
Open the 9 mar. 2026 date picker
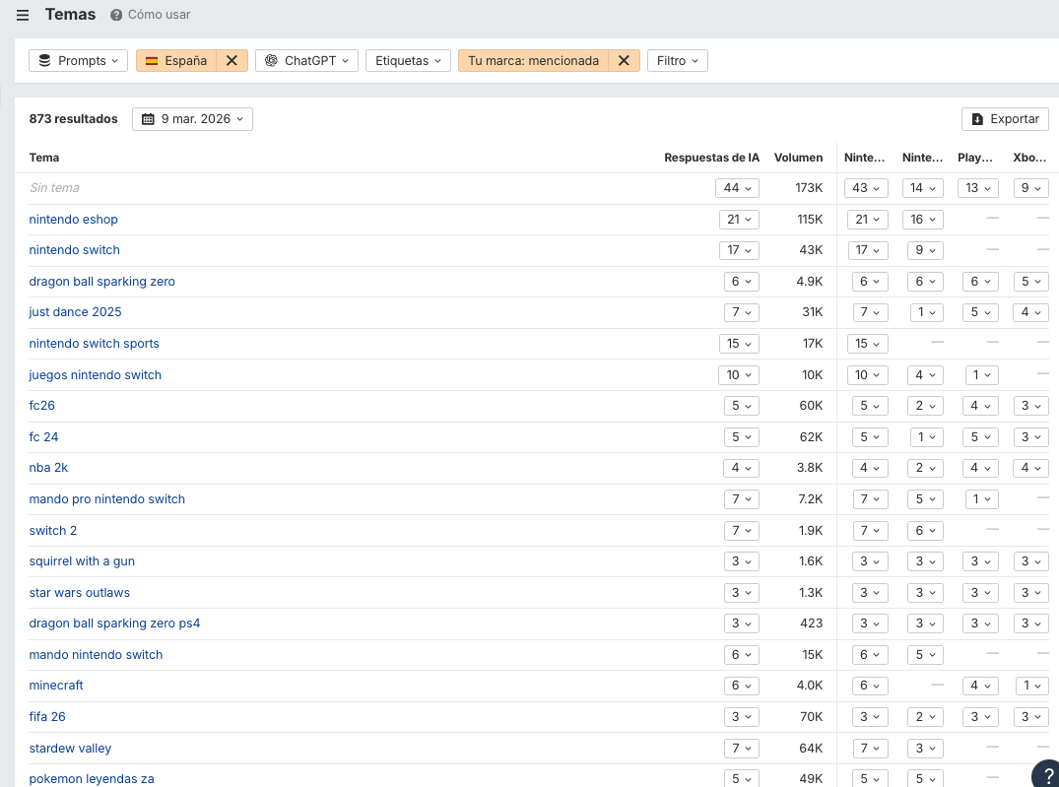pos(192,119)
